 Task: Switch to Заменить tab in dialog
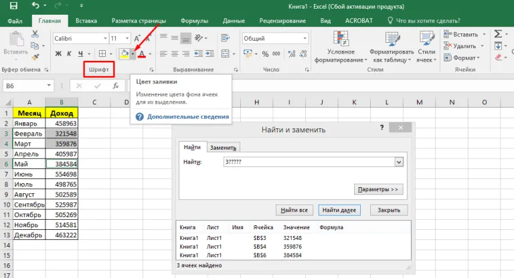pyautogui.click(x=224, y=148)
